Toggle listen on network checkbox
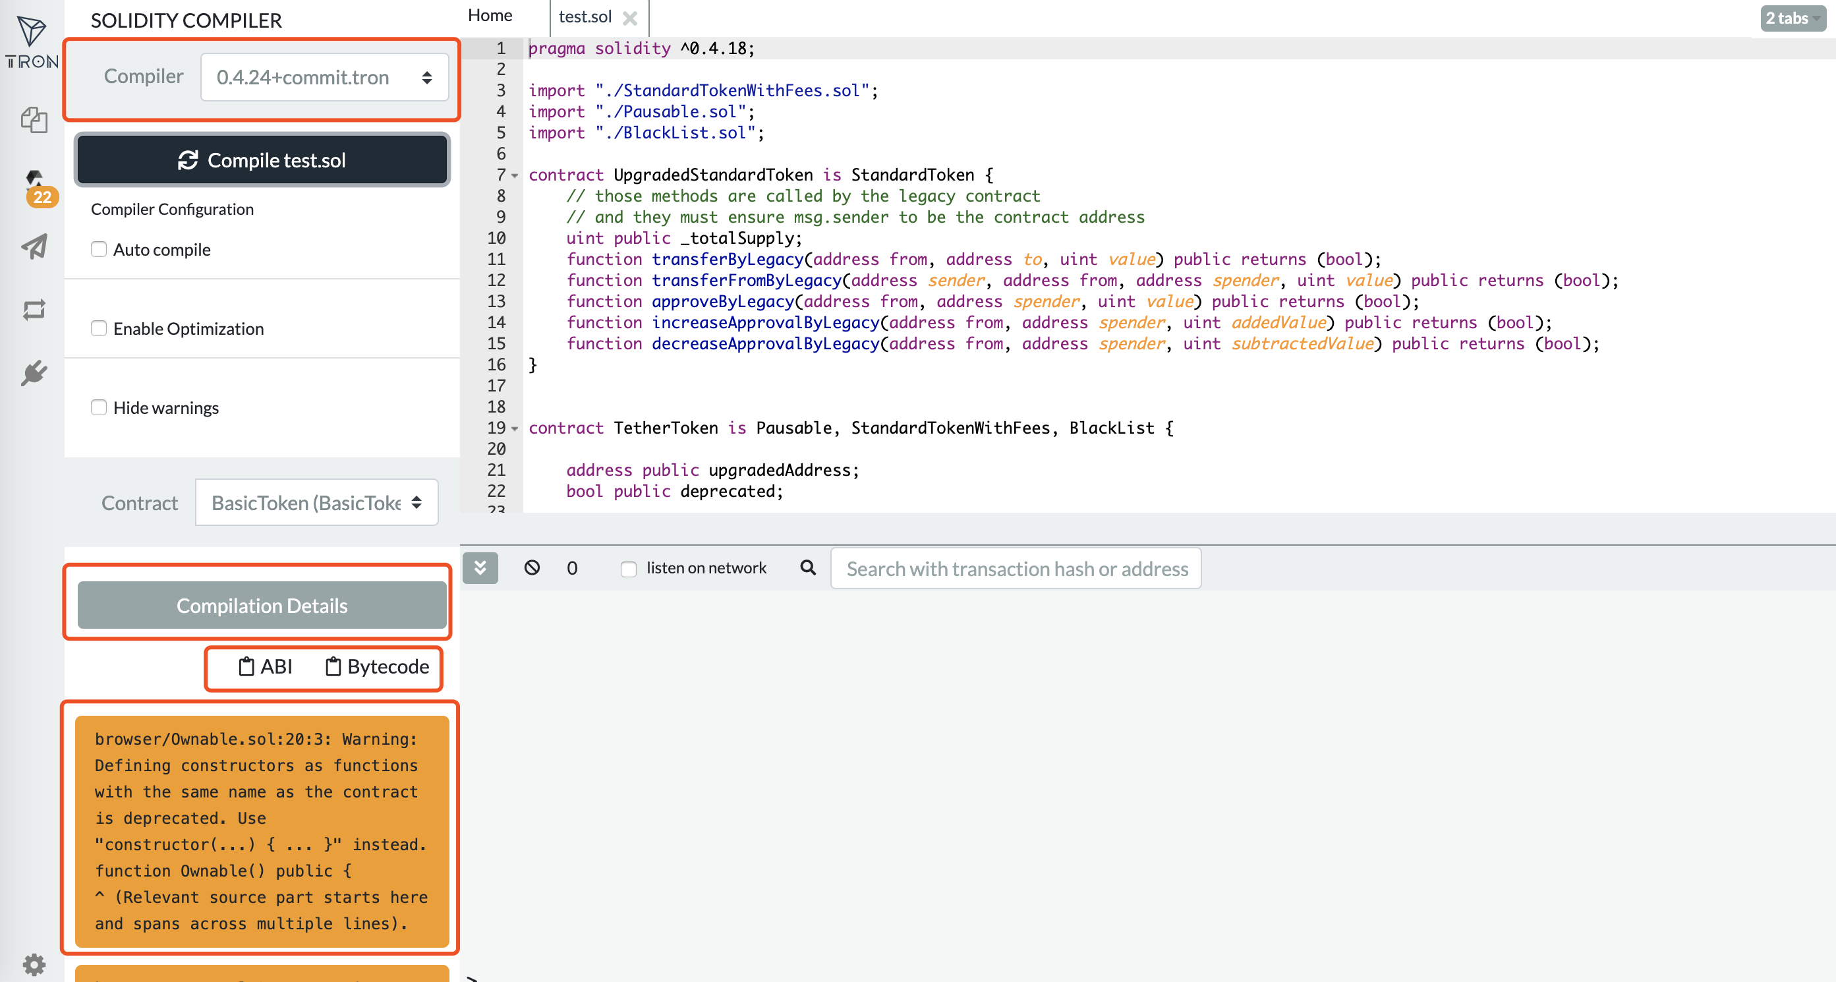 (628, 569)
